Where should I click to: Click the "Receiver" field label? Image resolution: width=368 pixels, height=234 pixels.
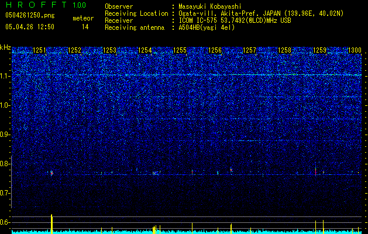119,20
